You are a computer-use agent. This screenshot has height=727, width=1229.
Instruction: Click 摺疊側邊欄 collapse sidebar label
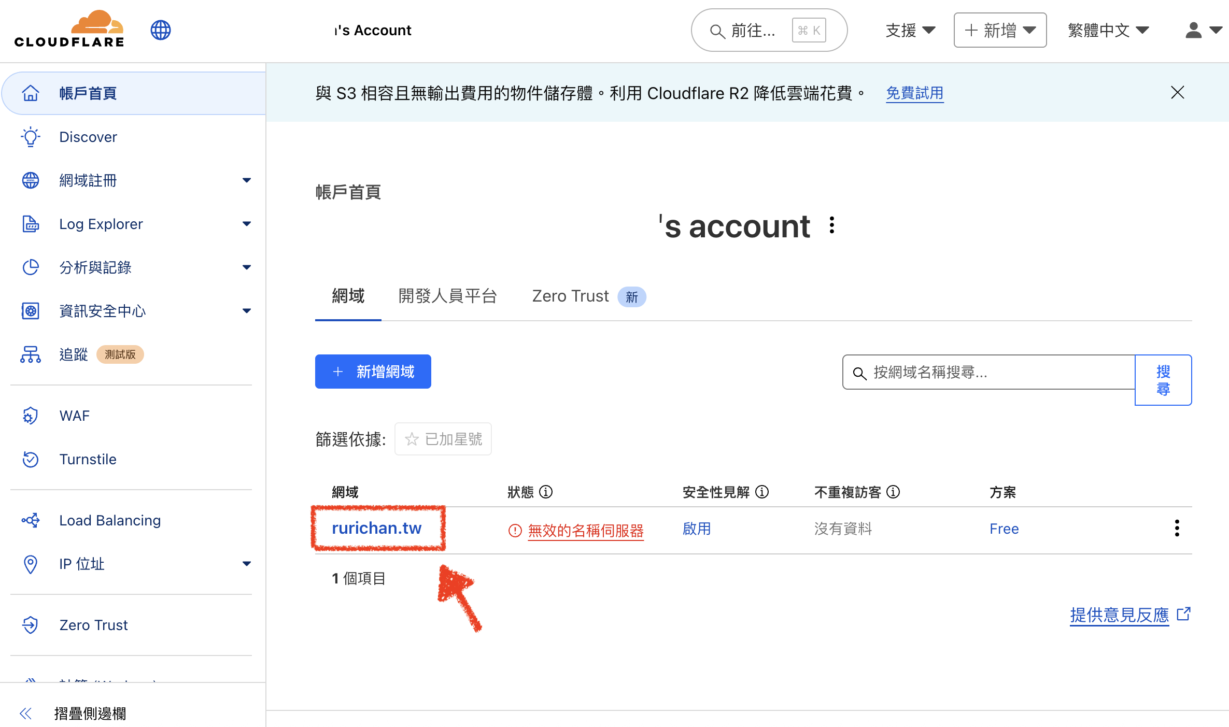pos(90,714)
